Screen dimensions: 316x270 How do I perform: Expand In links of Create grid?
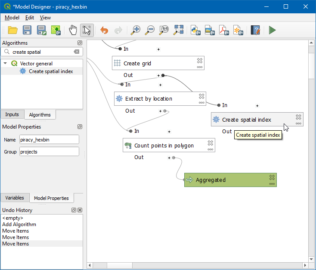click(158, 49)
